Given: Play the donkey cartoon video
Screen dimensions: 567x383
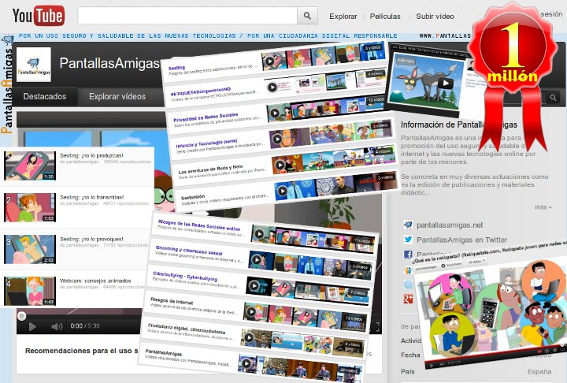Looking at the screenshot, I should coord(446,84).
